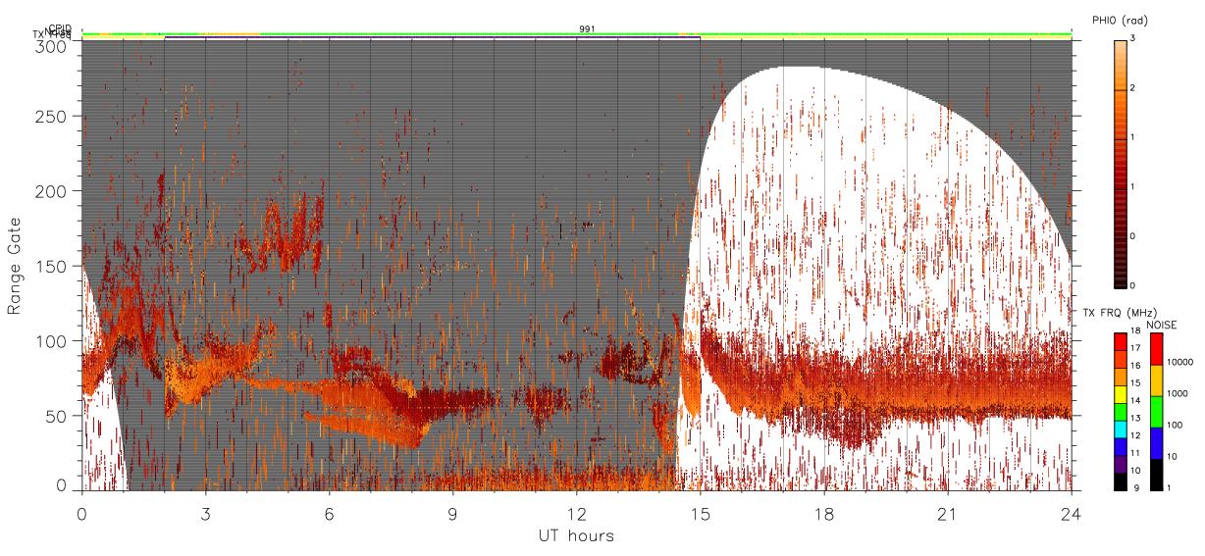Click the '3' tick label on the UT hours axis
Screen dimensions: 1205x556
[205, 514]
